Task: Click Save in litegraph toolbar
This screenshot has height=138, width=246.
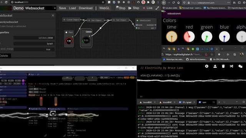Action: pyautogui.click(x=62, y=8)
